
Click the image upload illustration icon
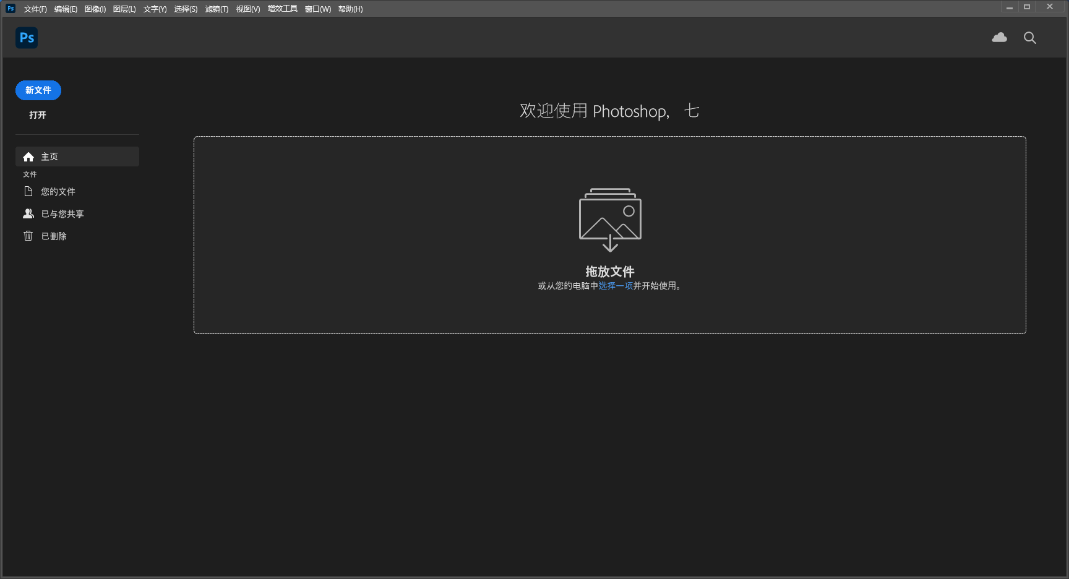(x=609, y=220)
